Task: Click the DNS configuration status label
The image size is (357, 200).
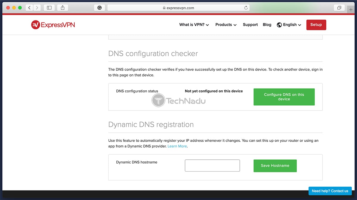Action: [x=137, y=91]
